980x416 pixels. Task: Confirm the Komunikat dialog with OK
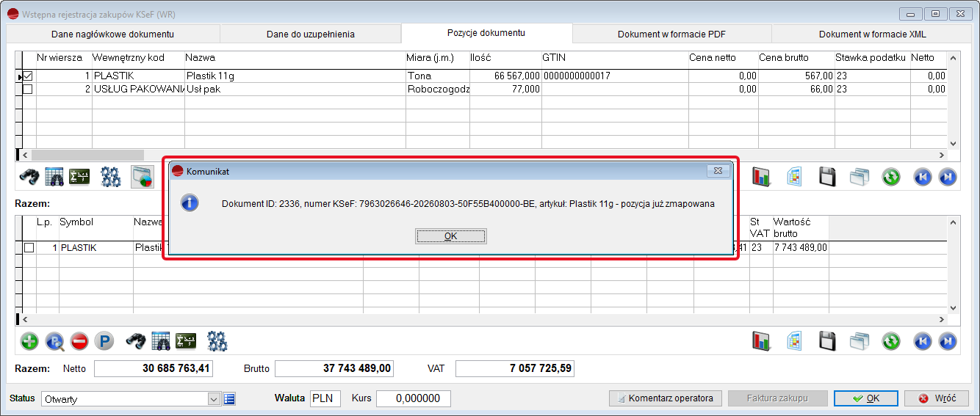tap(450, 236)
